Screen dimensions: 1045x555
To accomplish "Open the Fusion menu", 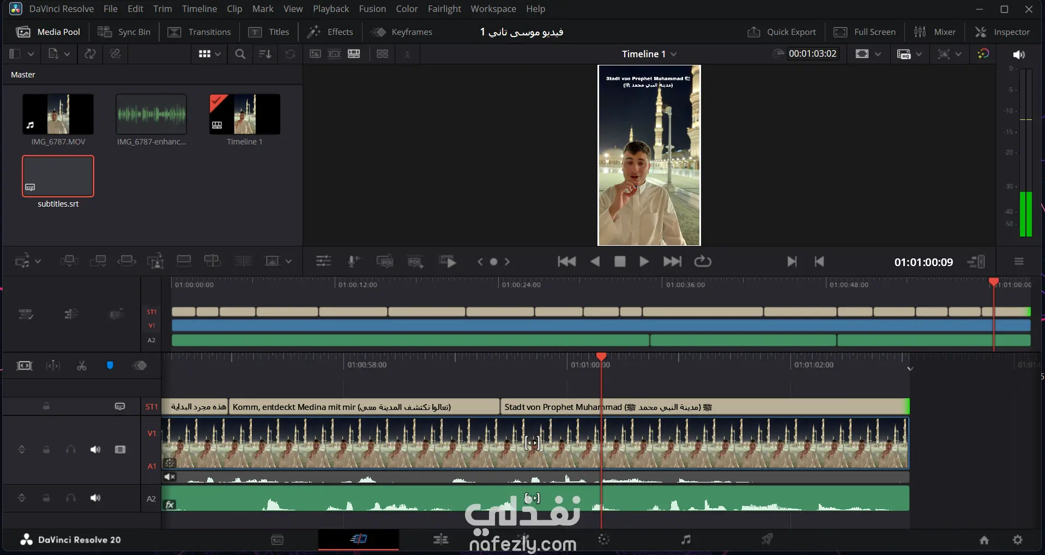I will pyautogui.click(x=372, y=9).
